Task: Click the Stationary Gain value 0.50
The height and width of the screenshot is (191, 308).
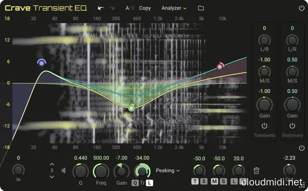Action: tap(292, 91)
